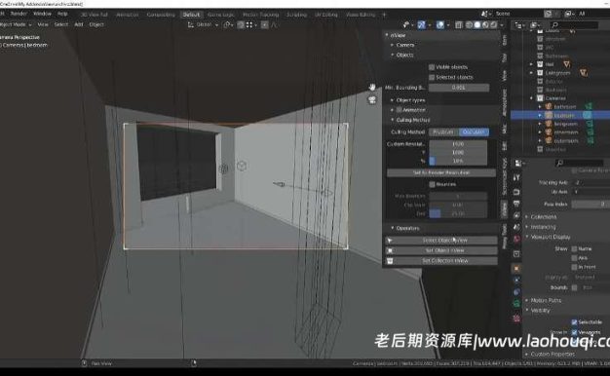Collapse the Operators subpanel
This screenshot has height=376, width=610.
[x=392, y=228]
